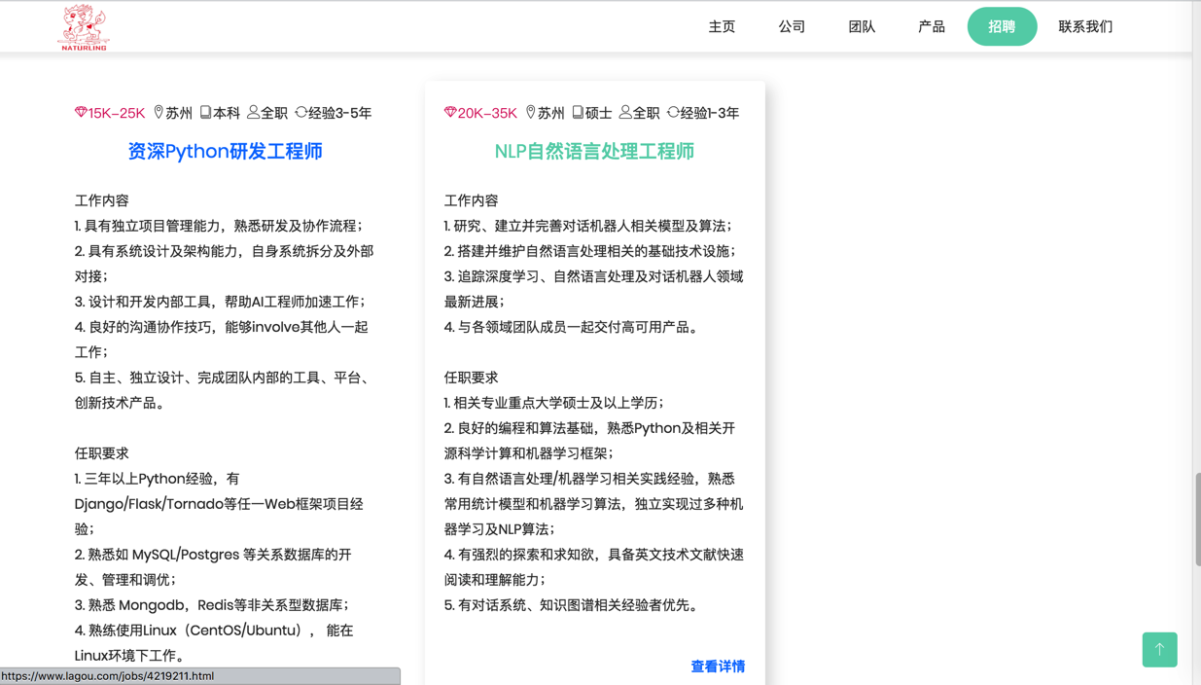Click the person icon beside 全职 in Python card
The image size is (1201, 685).
coord(254,113)
